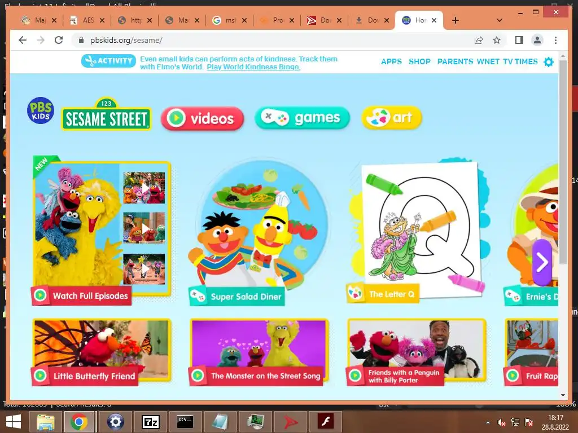Close the active Home tab
The height and width of the screenshot is (433, 578).
click(434, 20)
